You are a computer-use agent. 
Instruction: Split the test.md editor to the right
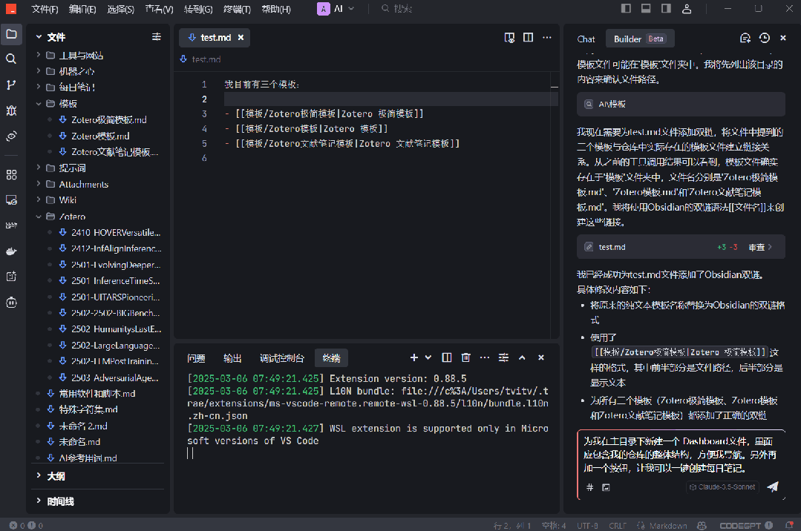pos(528,38)
